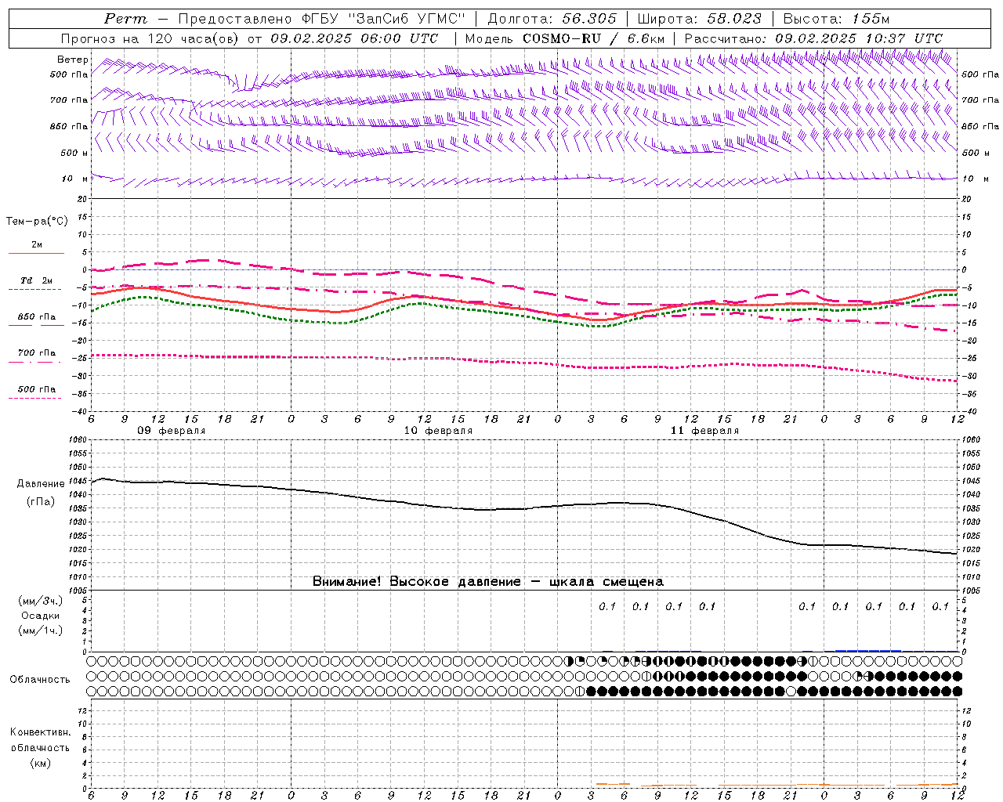Viewport: 1003px width, 802px height.
Task: Click the "Конвективн." label
Action: (40, 732)
